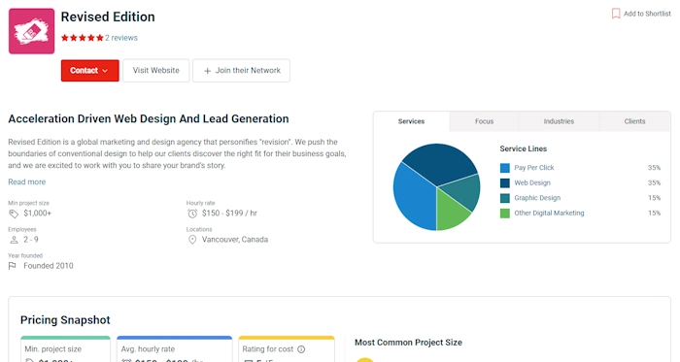
Task: Expand the description with Read more
Action: coord(27,181)
